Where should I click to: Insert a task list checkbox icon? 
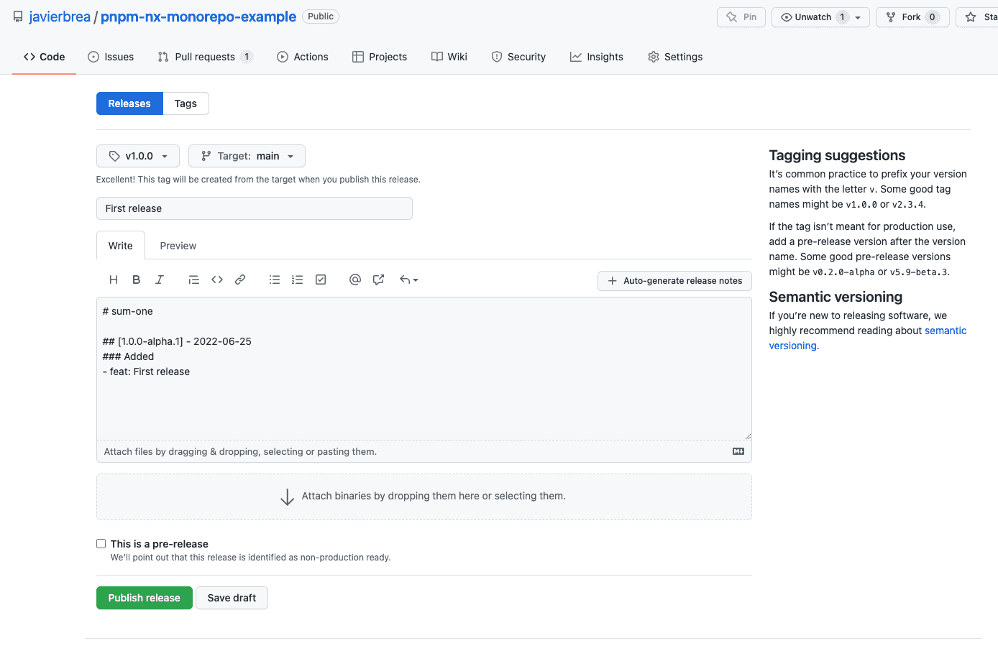[321, 280]
